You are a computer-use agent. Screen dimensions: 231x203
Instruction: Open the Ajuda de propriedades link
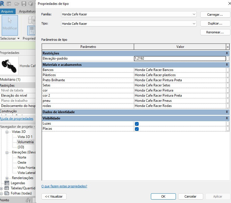[x=17, y=119]
